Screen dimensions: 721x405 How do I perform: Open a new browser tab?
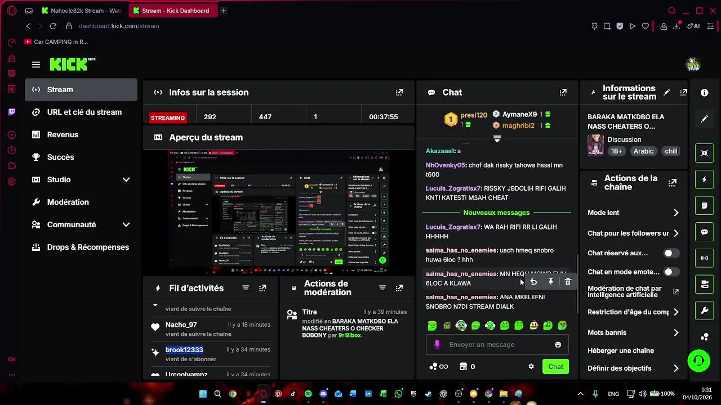pos(224,11)
